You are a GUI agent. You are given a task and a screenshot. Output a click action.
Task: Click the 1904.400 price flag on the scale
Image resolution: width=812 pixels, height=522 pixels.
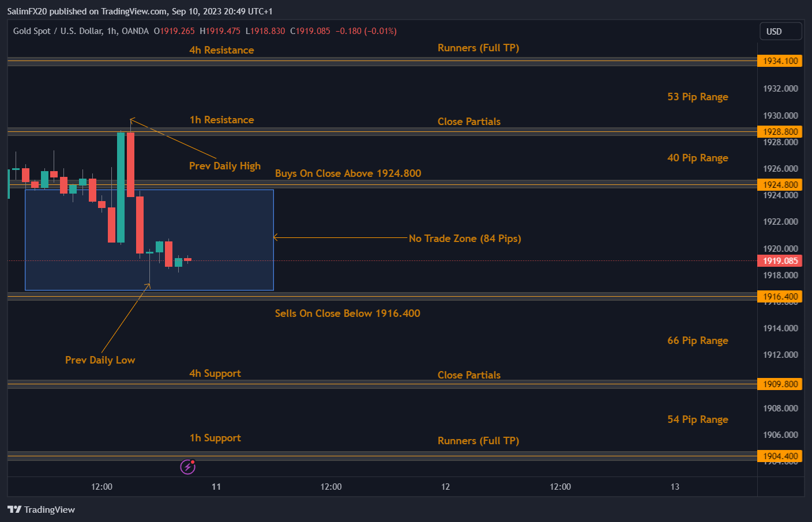[780, 456]
